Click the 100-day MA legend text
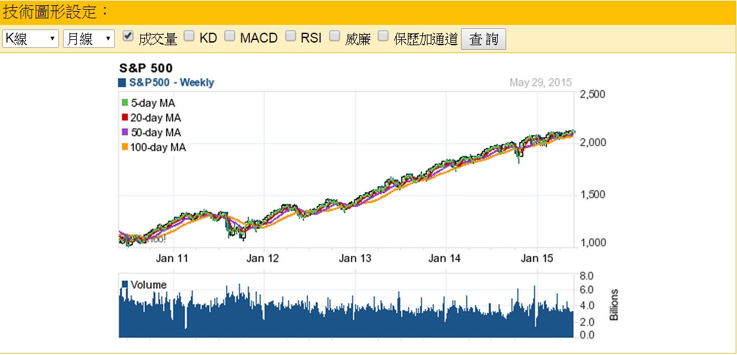 [158, 147]
